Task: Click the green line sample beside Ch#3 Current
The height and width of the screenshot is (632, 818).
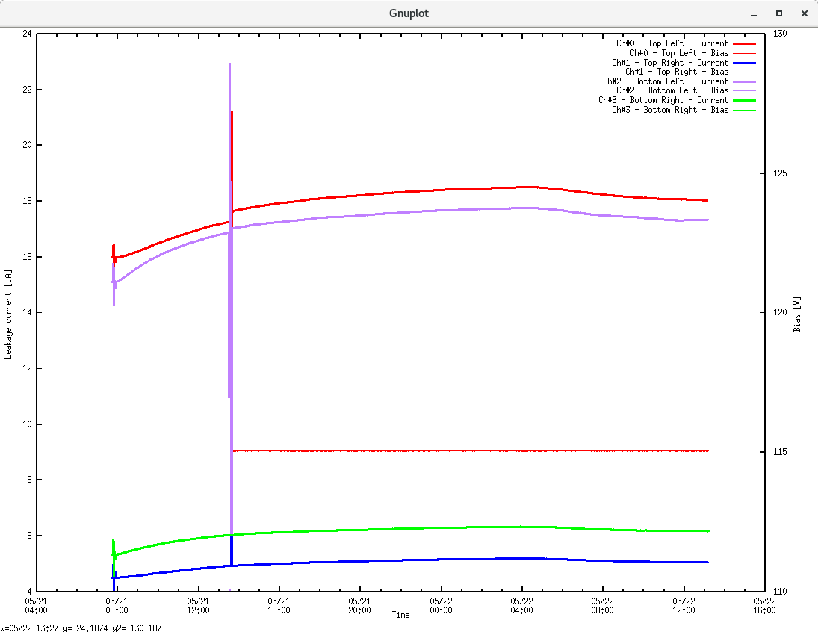Action: pos(744,99)
